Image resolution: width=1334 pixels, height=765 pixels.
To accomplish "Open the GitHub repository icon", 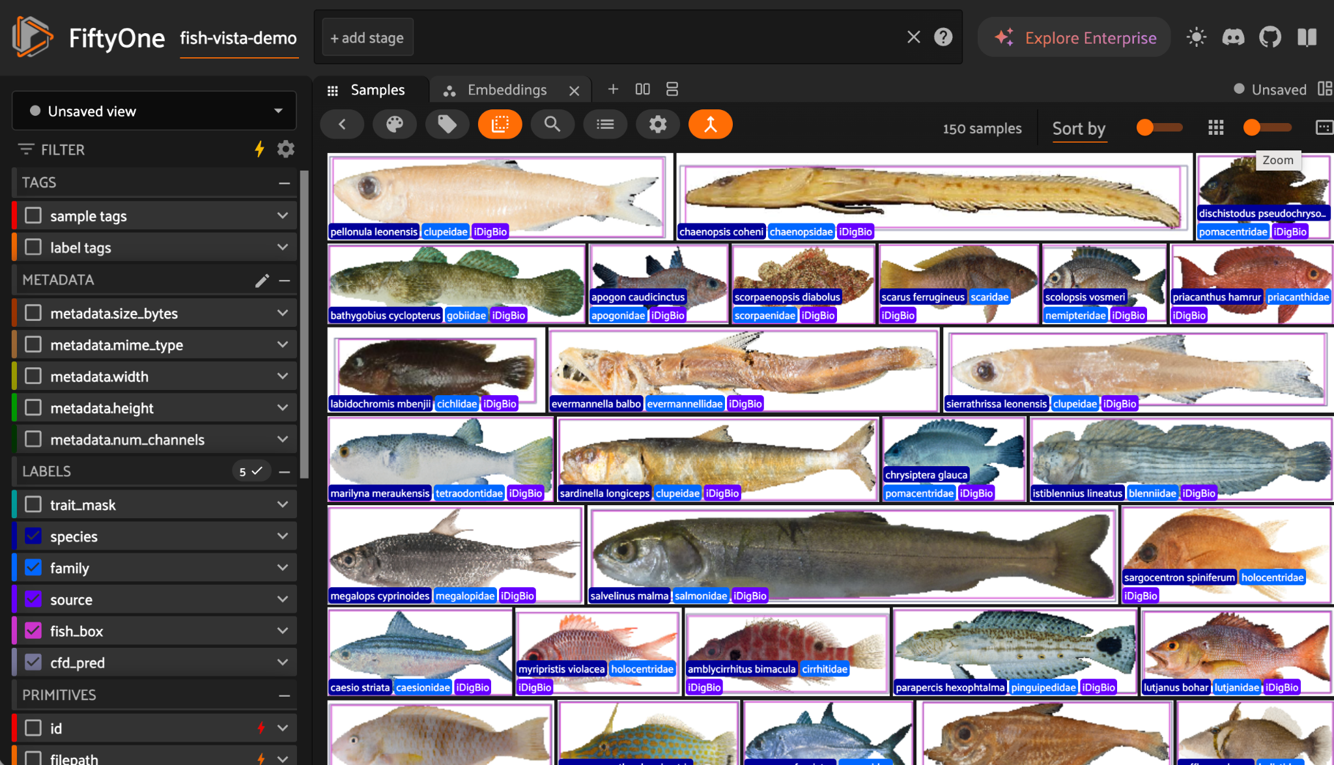I will 1270,37.
